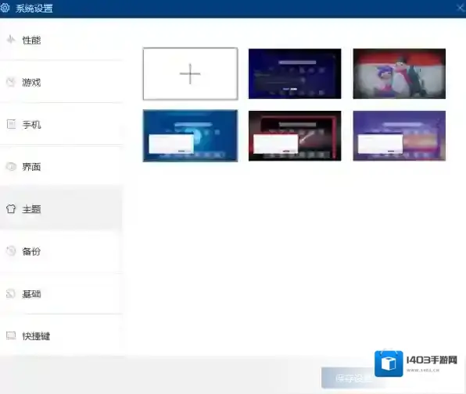Viewport: 466px width, 394px height.
Task: Select the dark navy theme thumbnail
Action: [295, 73]
